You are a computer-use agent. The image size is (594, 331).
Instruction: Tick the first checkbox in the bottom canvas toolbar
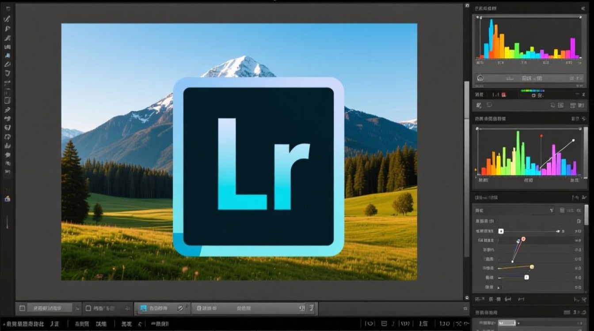(22, 308)
